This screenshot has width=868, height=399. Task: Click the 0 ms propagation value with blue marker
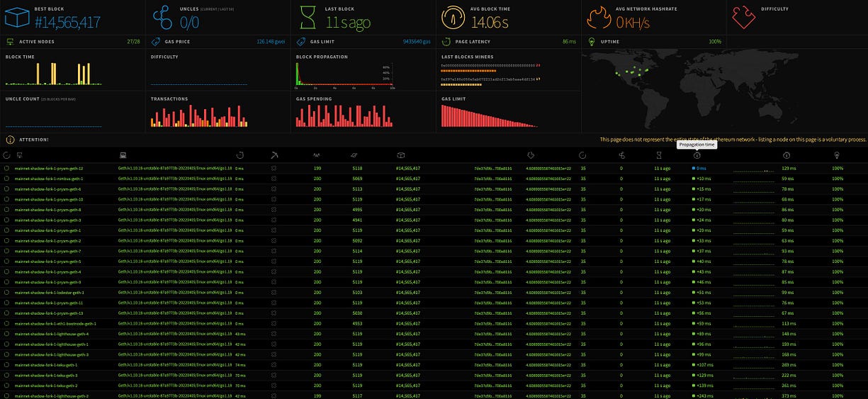(x=699, y=169)
